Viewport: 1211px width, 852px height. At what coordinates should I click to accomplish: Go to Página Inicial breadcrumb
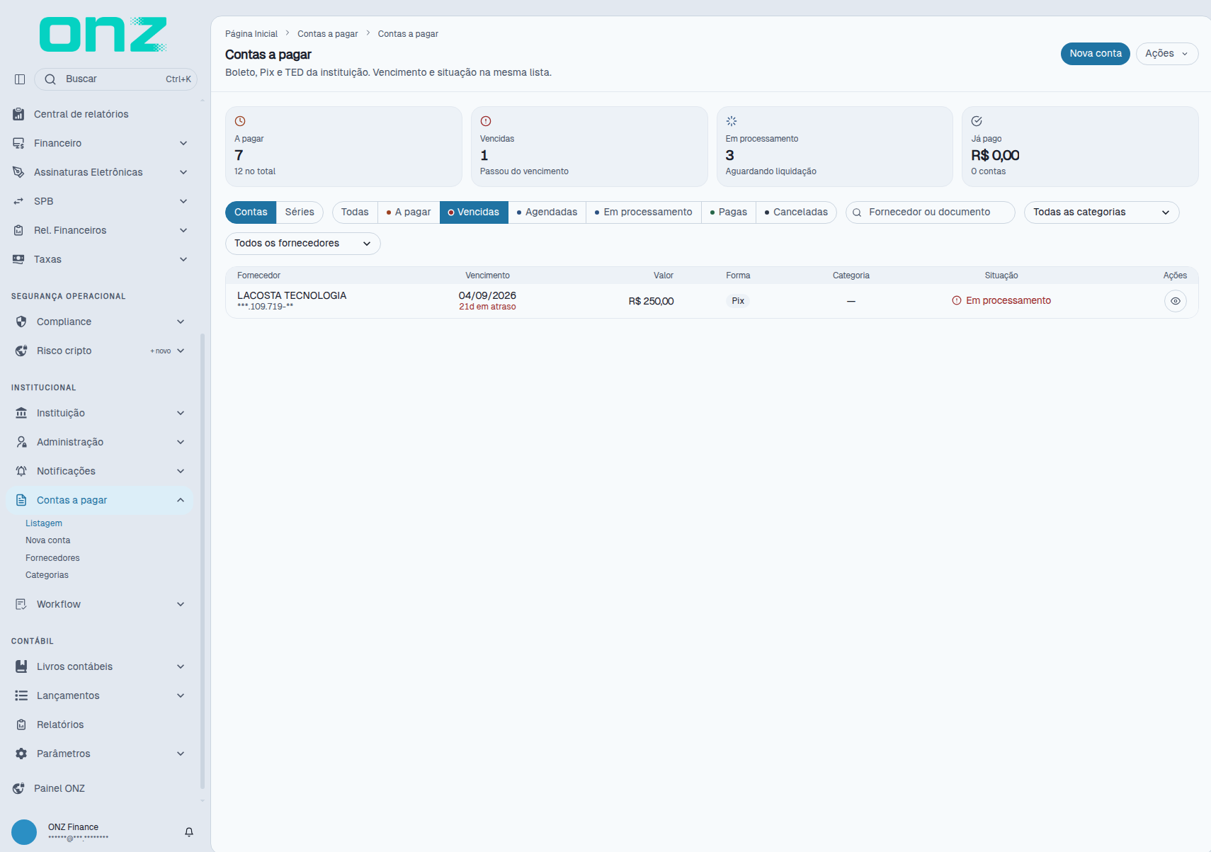251,34
